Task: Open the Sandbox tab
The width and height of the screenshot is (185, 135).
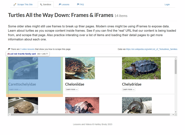Action: pyautogui.click(x=45, y=5)
